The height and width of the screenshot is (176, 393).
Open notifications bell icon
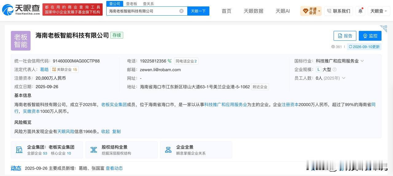(x=360, y=11)
